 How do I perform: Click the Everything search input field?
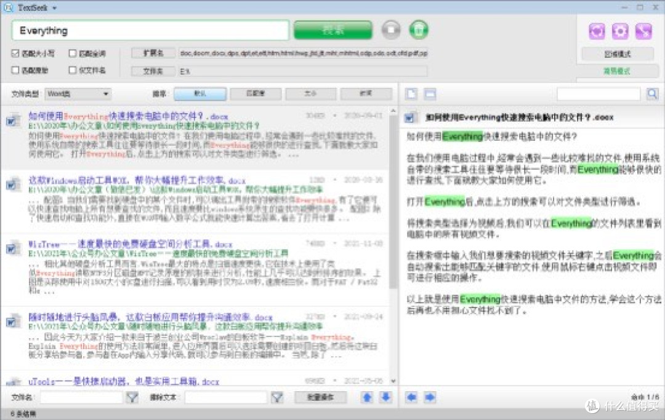[x=150, y=30]
